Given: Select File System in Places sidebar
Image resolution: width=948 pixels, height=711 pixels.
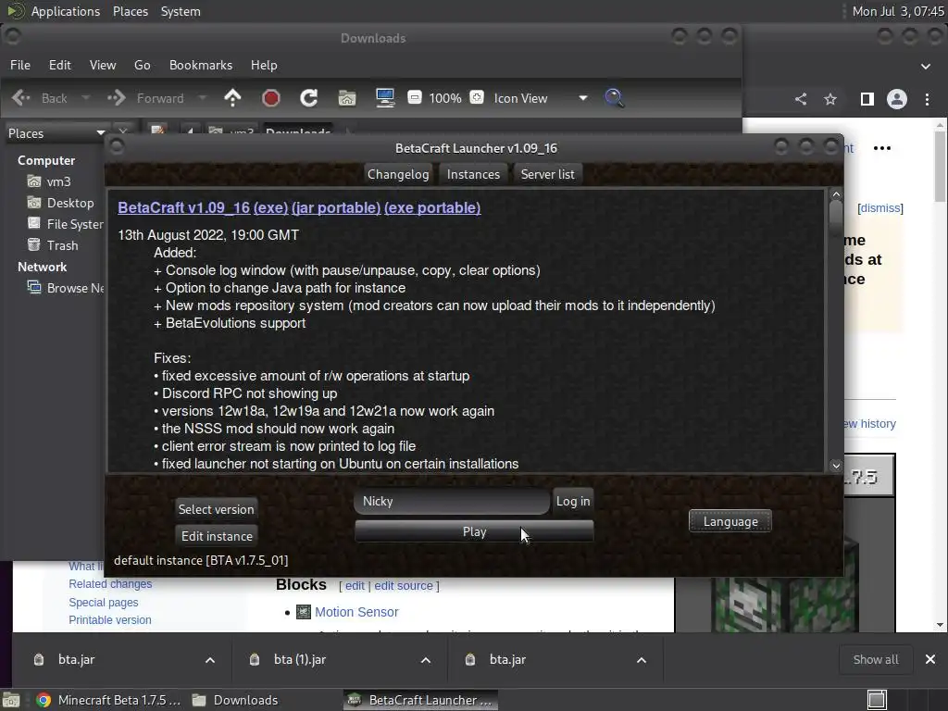Looking at the screenshot, I should pos(66,224).
